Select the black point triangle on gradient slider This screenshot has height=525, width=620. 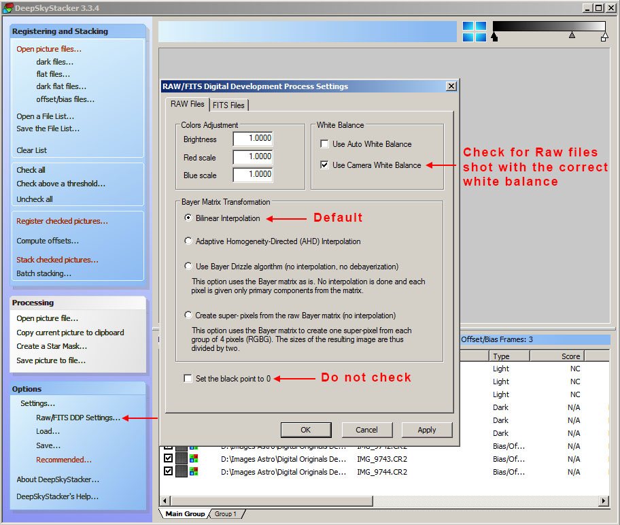pos(494,37)
